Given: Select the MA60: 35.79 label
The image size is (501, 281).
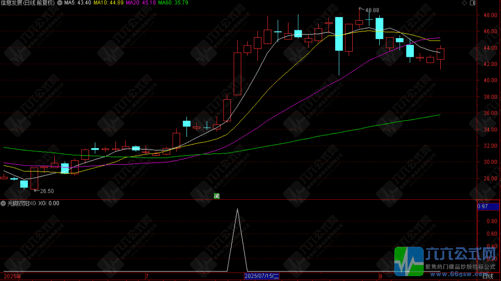Looking at the screenshot, I should click(173, 3).
